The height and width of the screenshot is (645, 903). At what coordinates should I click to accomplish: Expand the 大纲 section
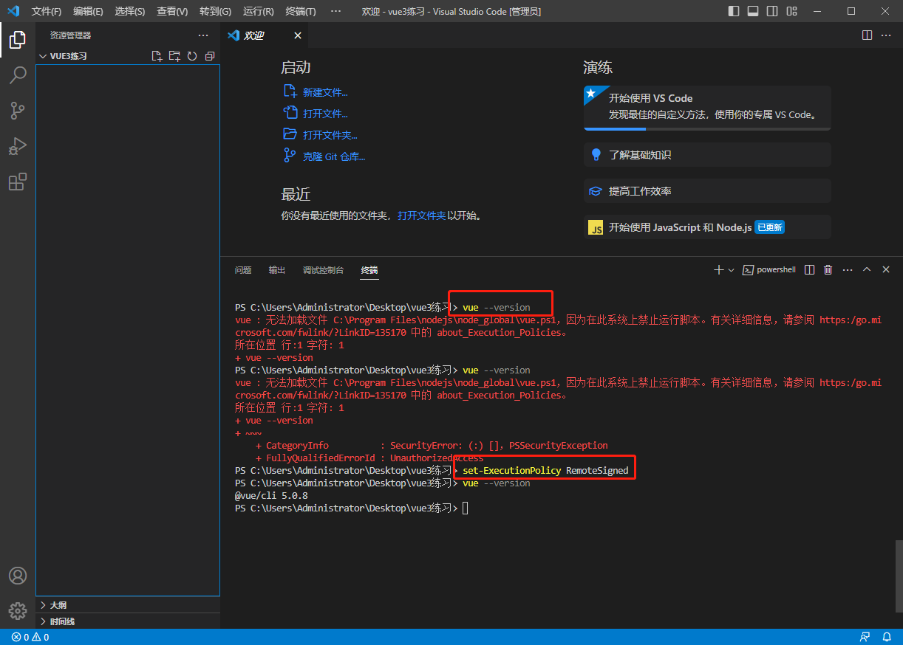[128, 604]
